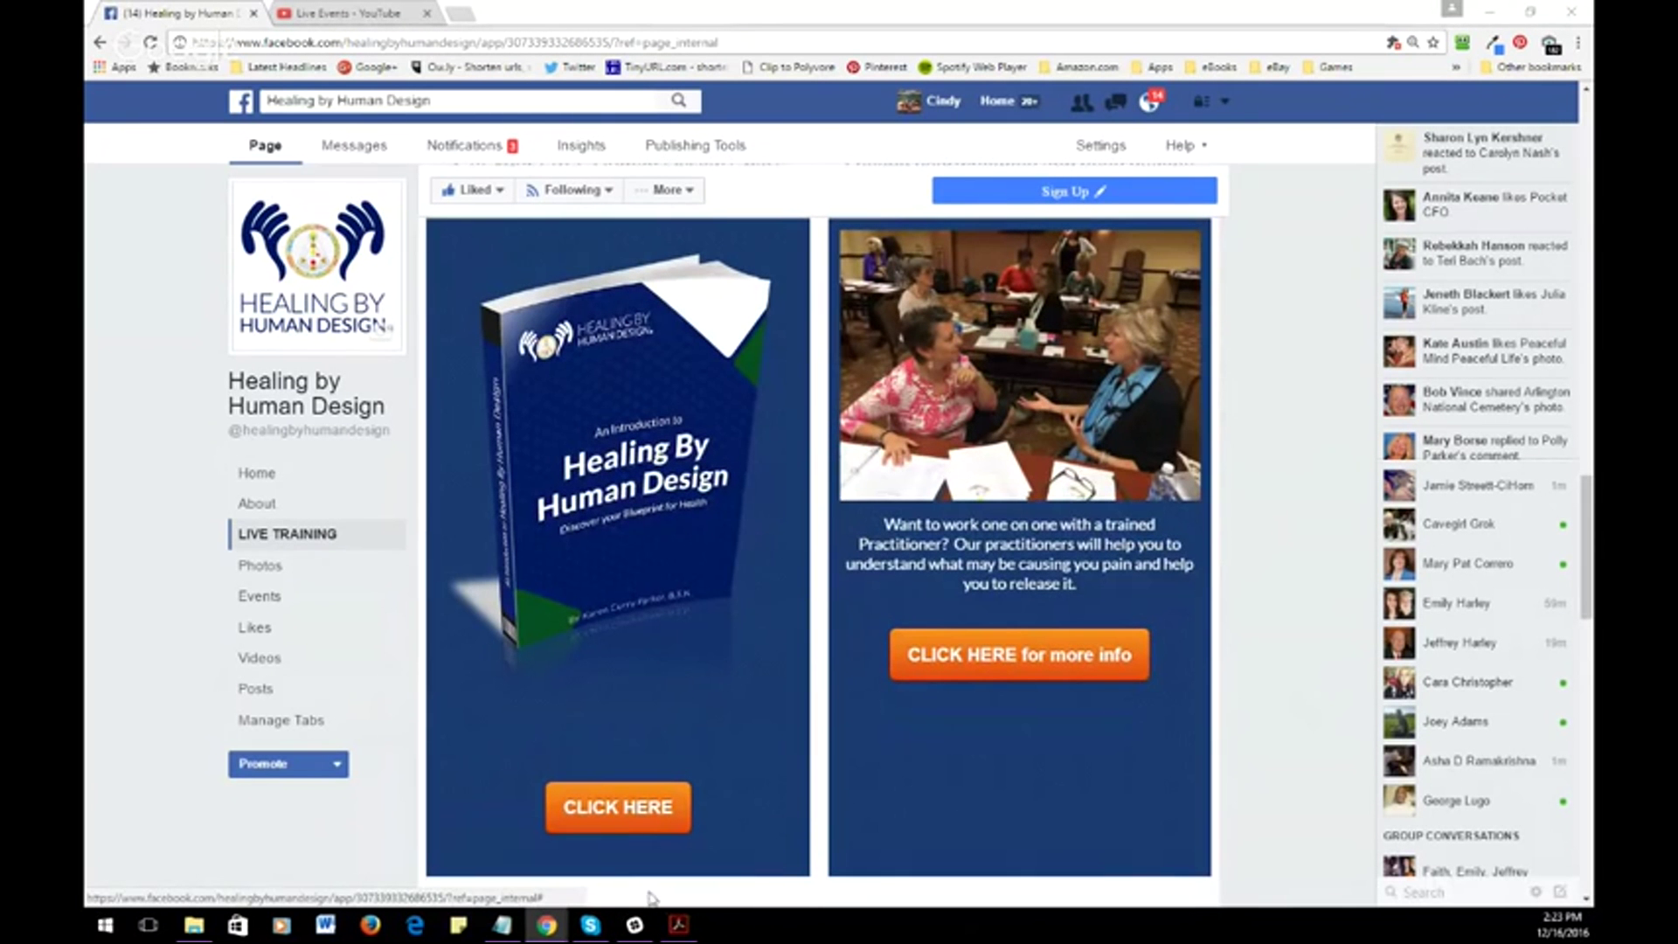Select the Page tab
Screen dimensions: 1678x944
click(x=265, y=145)
